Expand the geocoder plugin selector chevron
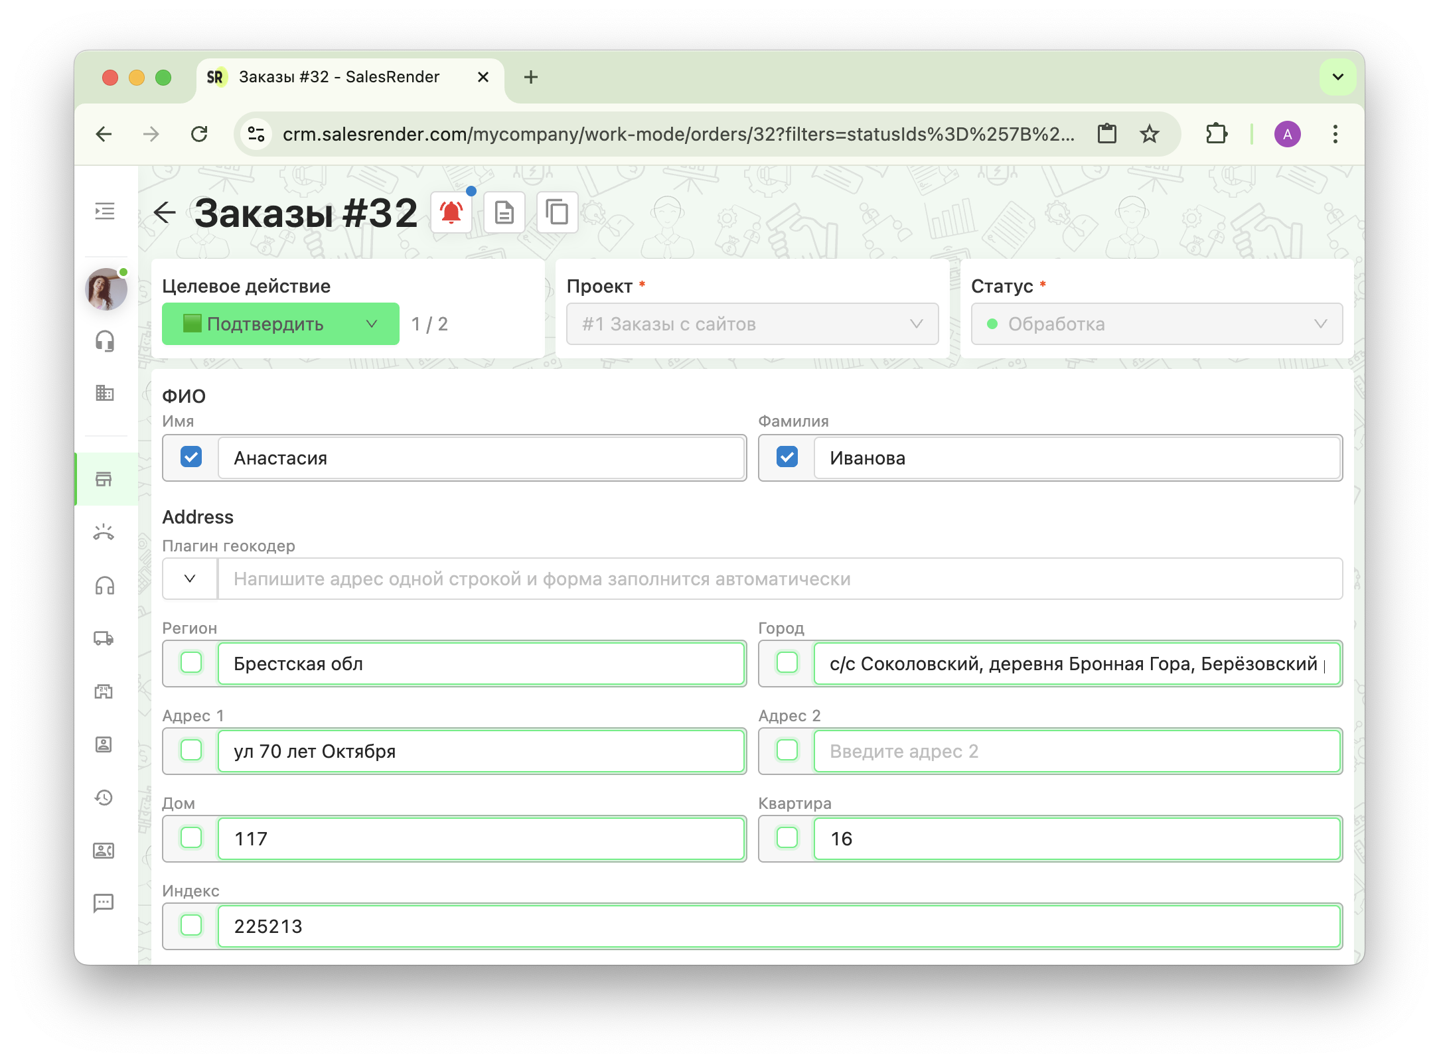Viewport: 1439px width, 1063px height. tap(190, 579)
